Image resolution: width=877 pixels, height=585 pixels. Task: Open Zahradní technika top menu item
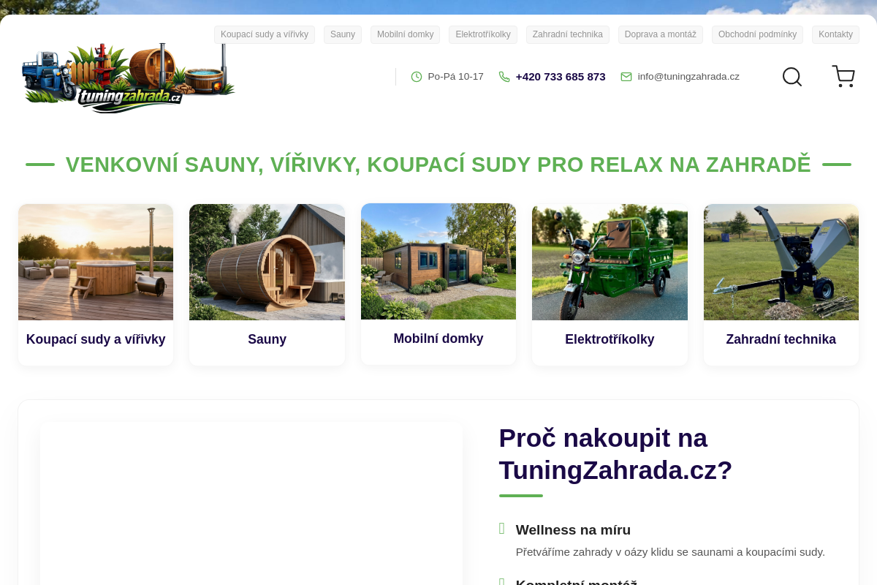(x=568, y=34)
